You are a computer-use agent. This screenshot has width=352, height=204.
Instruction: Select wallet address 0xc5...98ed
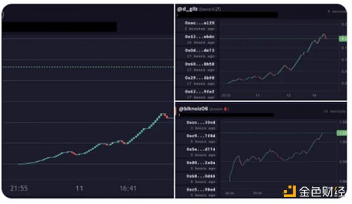click(x=201, y=189)
